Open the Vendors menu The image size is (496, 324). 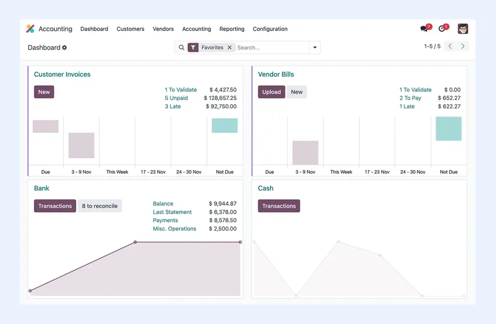(163, 29)
